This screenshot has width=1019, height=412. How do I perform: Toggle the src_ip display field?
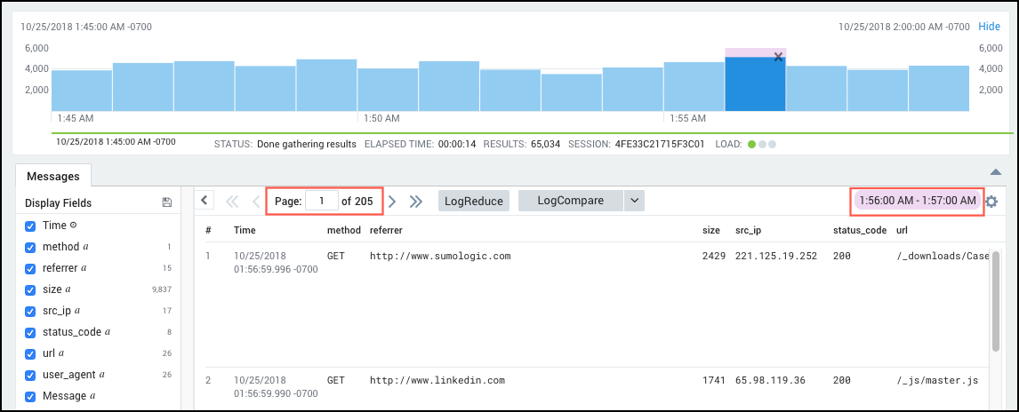pyautogui.click(x=30, y=311)
